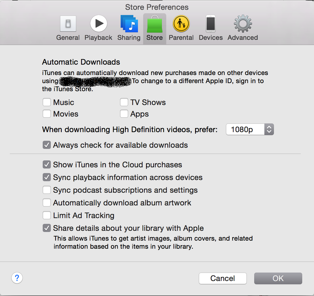The image size is (314, 296).
Task: Open the Parental controls yellow icon
Action: pyautogui.click(x=181, y=24)
